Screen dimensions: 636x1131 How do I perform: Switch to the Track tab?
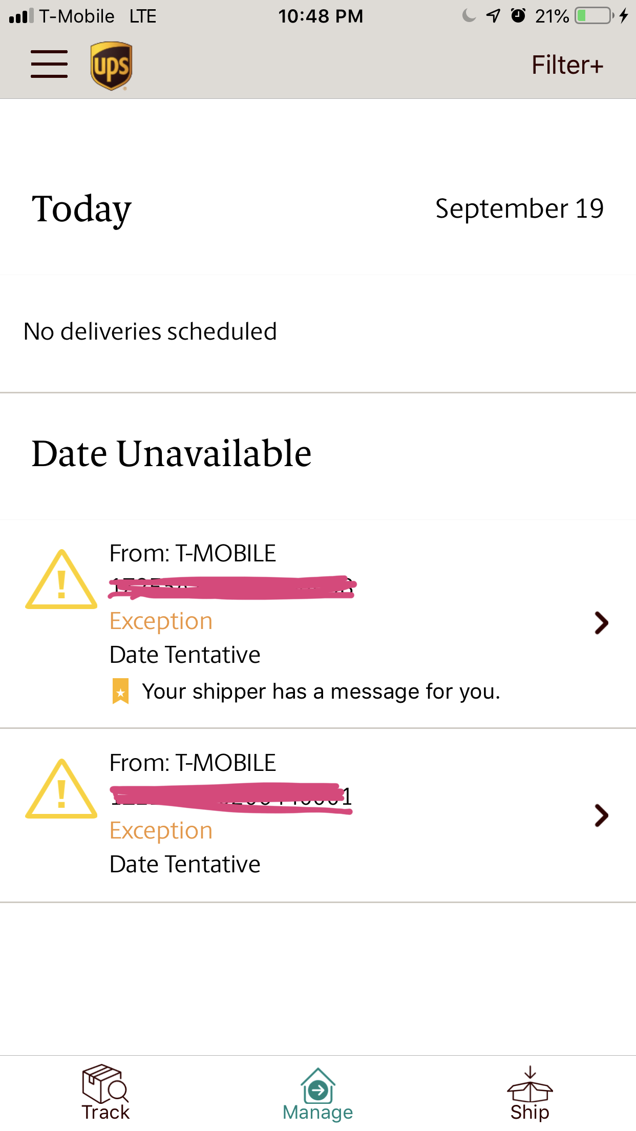coord(105,1092)
